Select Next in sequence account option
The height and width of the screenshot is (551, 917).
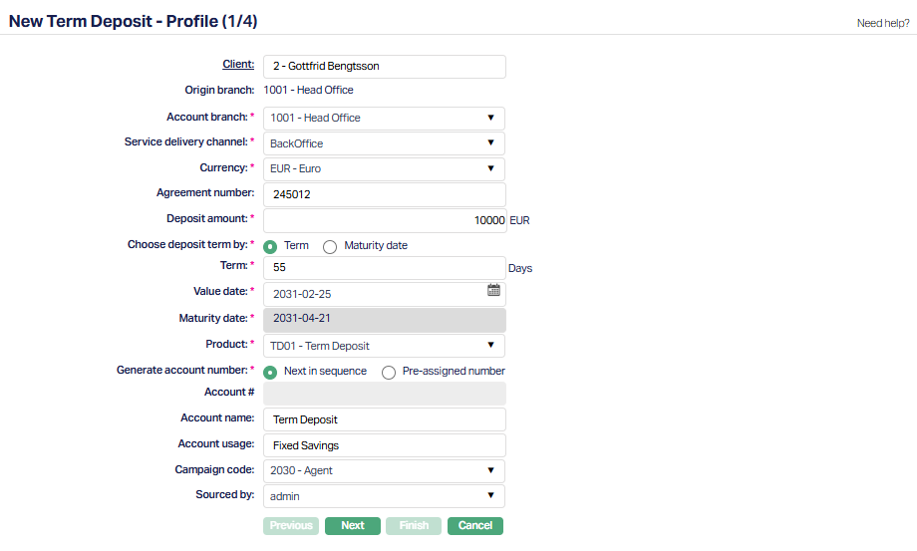270,372
